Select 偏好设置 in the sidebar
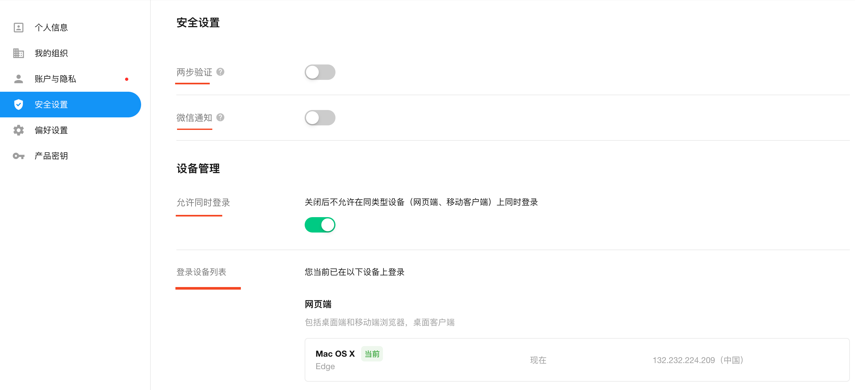 (51, 130)
